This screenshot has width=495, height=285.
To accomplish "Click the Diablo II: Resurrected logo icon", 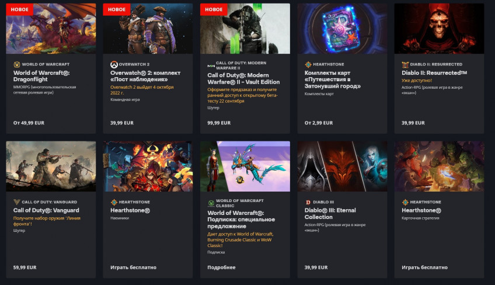I will pos(405,64).
